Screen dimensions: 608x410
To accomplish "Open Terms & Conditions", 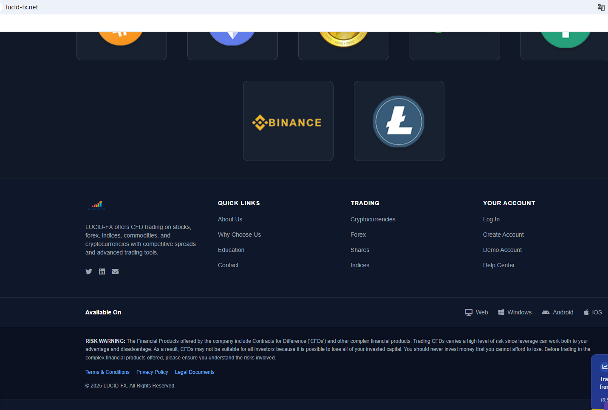I will click(107, 372).
